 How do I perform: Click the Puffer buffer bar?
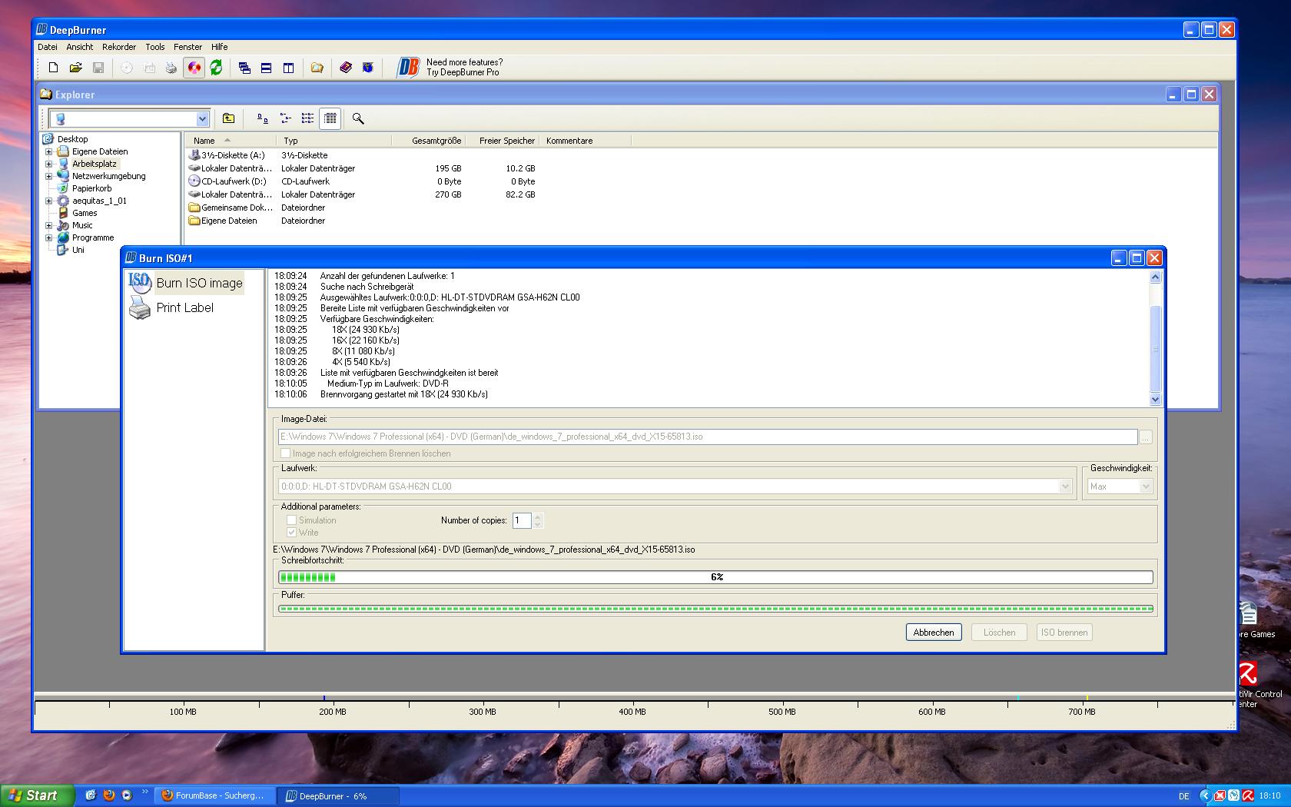tap(715, 609)
